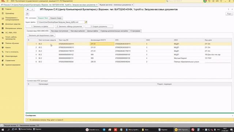Open the О программе tab

click(x=135, y=31)
